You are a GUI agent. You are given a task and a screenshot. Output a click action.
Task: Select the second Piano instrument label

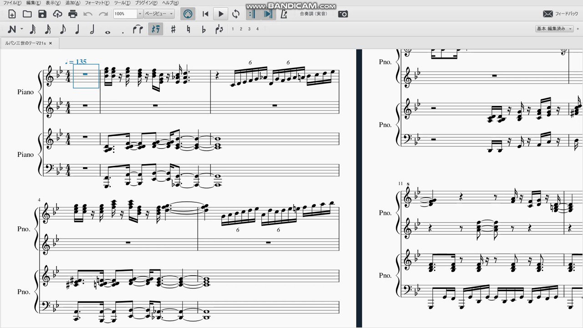[x=26, y=154]
